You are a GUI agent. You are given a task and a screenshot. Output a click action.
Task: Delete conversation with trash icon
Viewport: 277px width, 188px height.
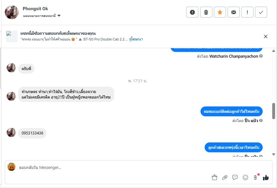click(206, 12)
